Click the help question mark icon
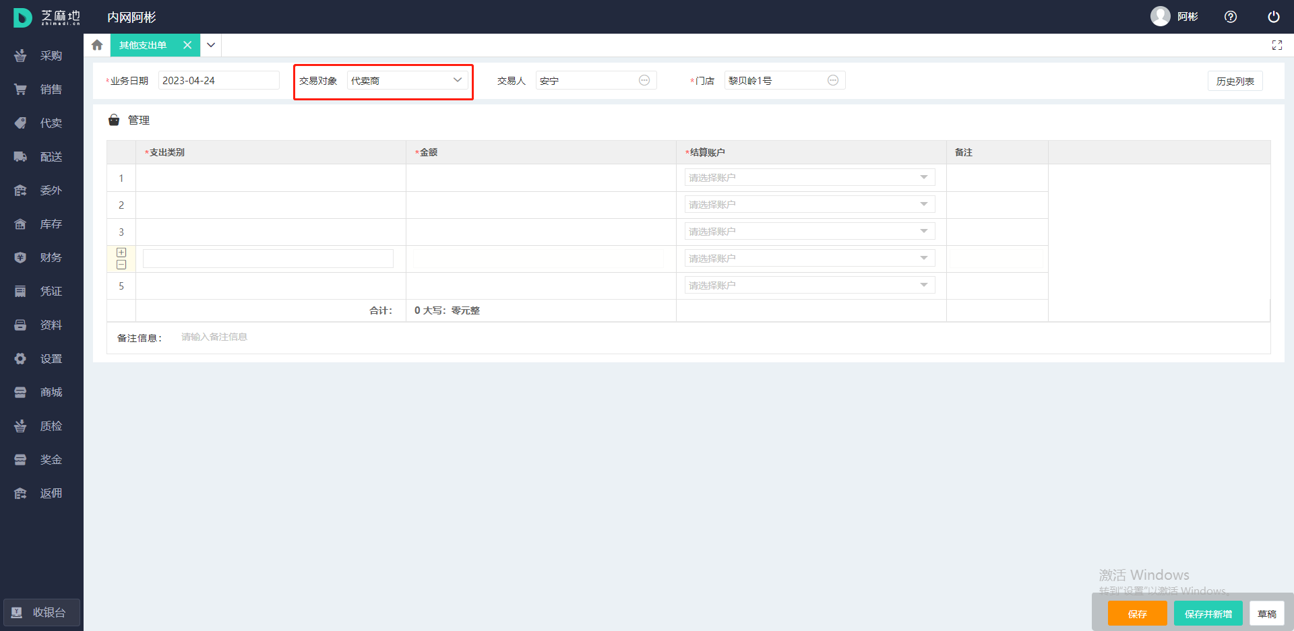This screenshot has height=631, width=1294. click(x=1231, y=17)
